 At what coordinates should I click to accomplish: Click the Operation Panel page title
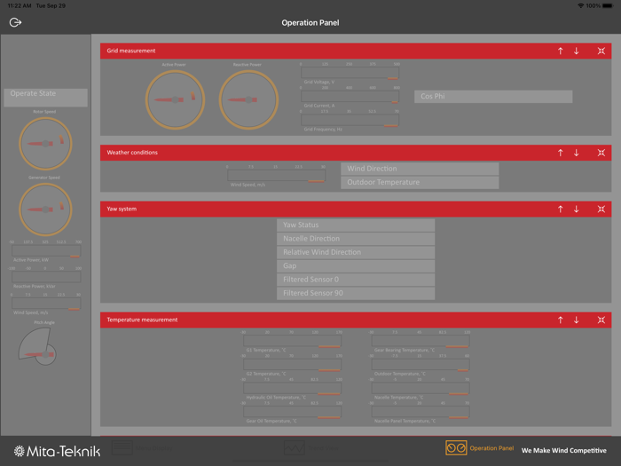point(310,23)
